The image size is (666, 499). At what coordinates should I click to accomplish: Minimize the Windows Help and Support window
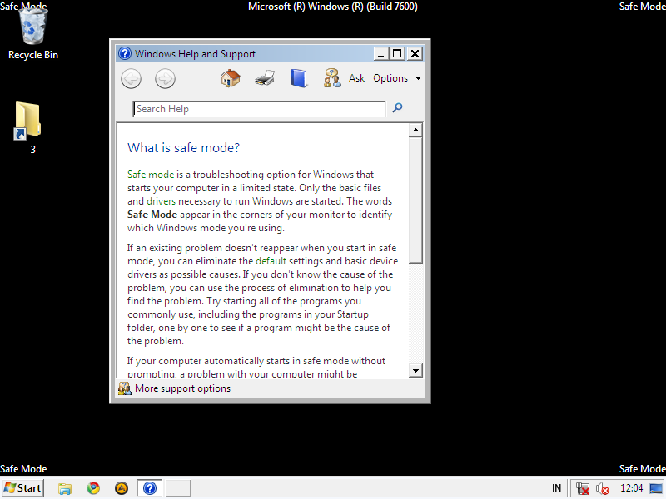[380, 53]
